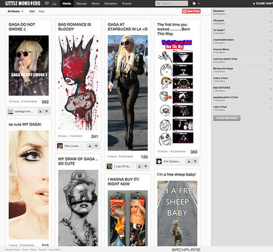Open the free sheep baby image
Screen dimensions: 273x252
point(177,213)
